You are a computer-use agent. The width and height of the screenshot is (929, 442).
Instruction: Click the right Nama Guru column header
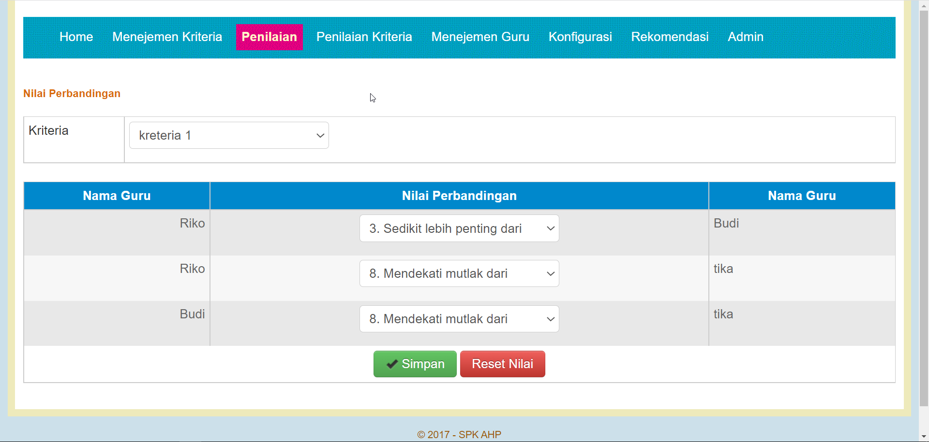pyautogui.click(x=802, y=196)
